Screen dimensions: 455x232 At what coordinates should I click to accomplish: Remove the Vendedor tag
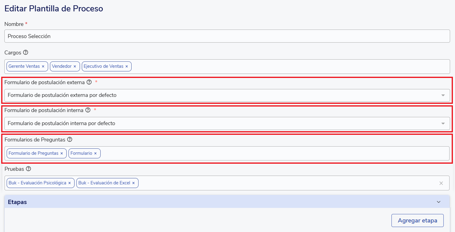click(x=75, y=67)
